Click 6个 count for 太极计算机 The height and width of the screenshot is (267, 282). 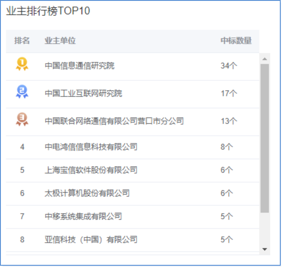click(227, 194)
